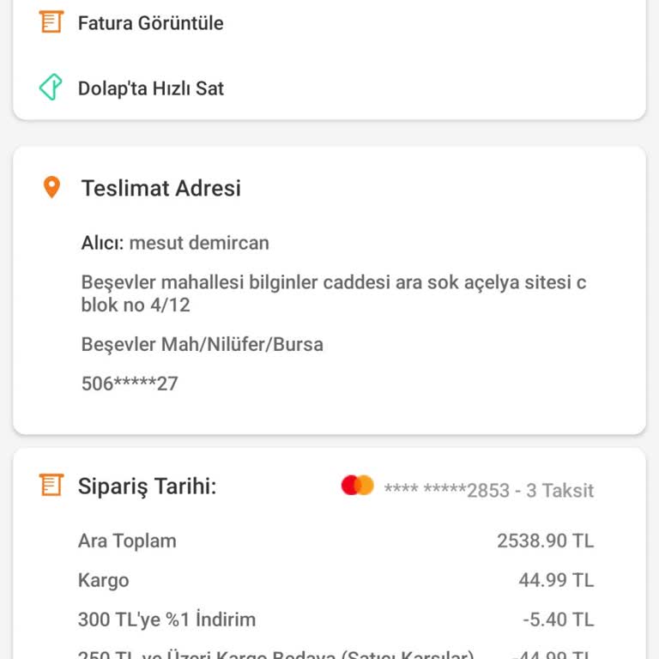Screen dimensions: 659x659
Task: Tap the Fatura Görüntüle invoice icon
Action: (51, 22)
